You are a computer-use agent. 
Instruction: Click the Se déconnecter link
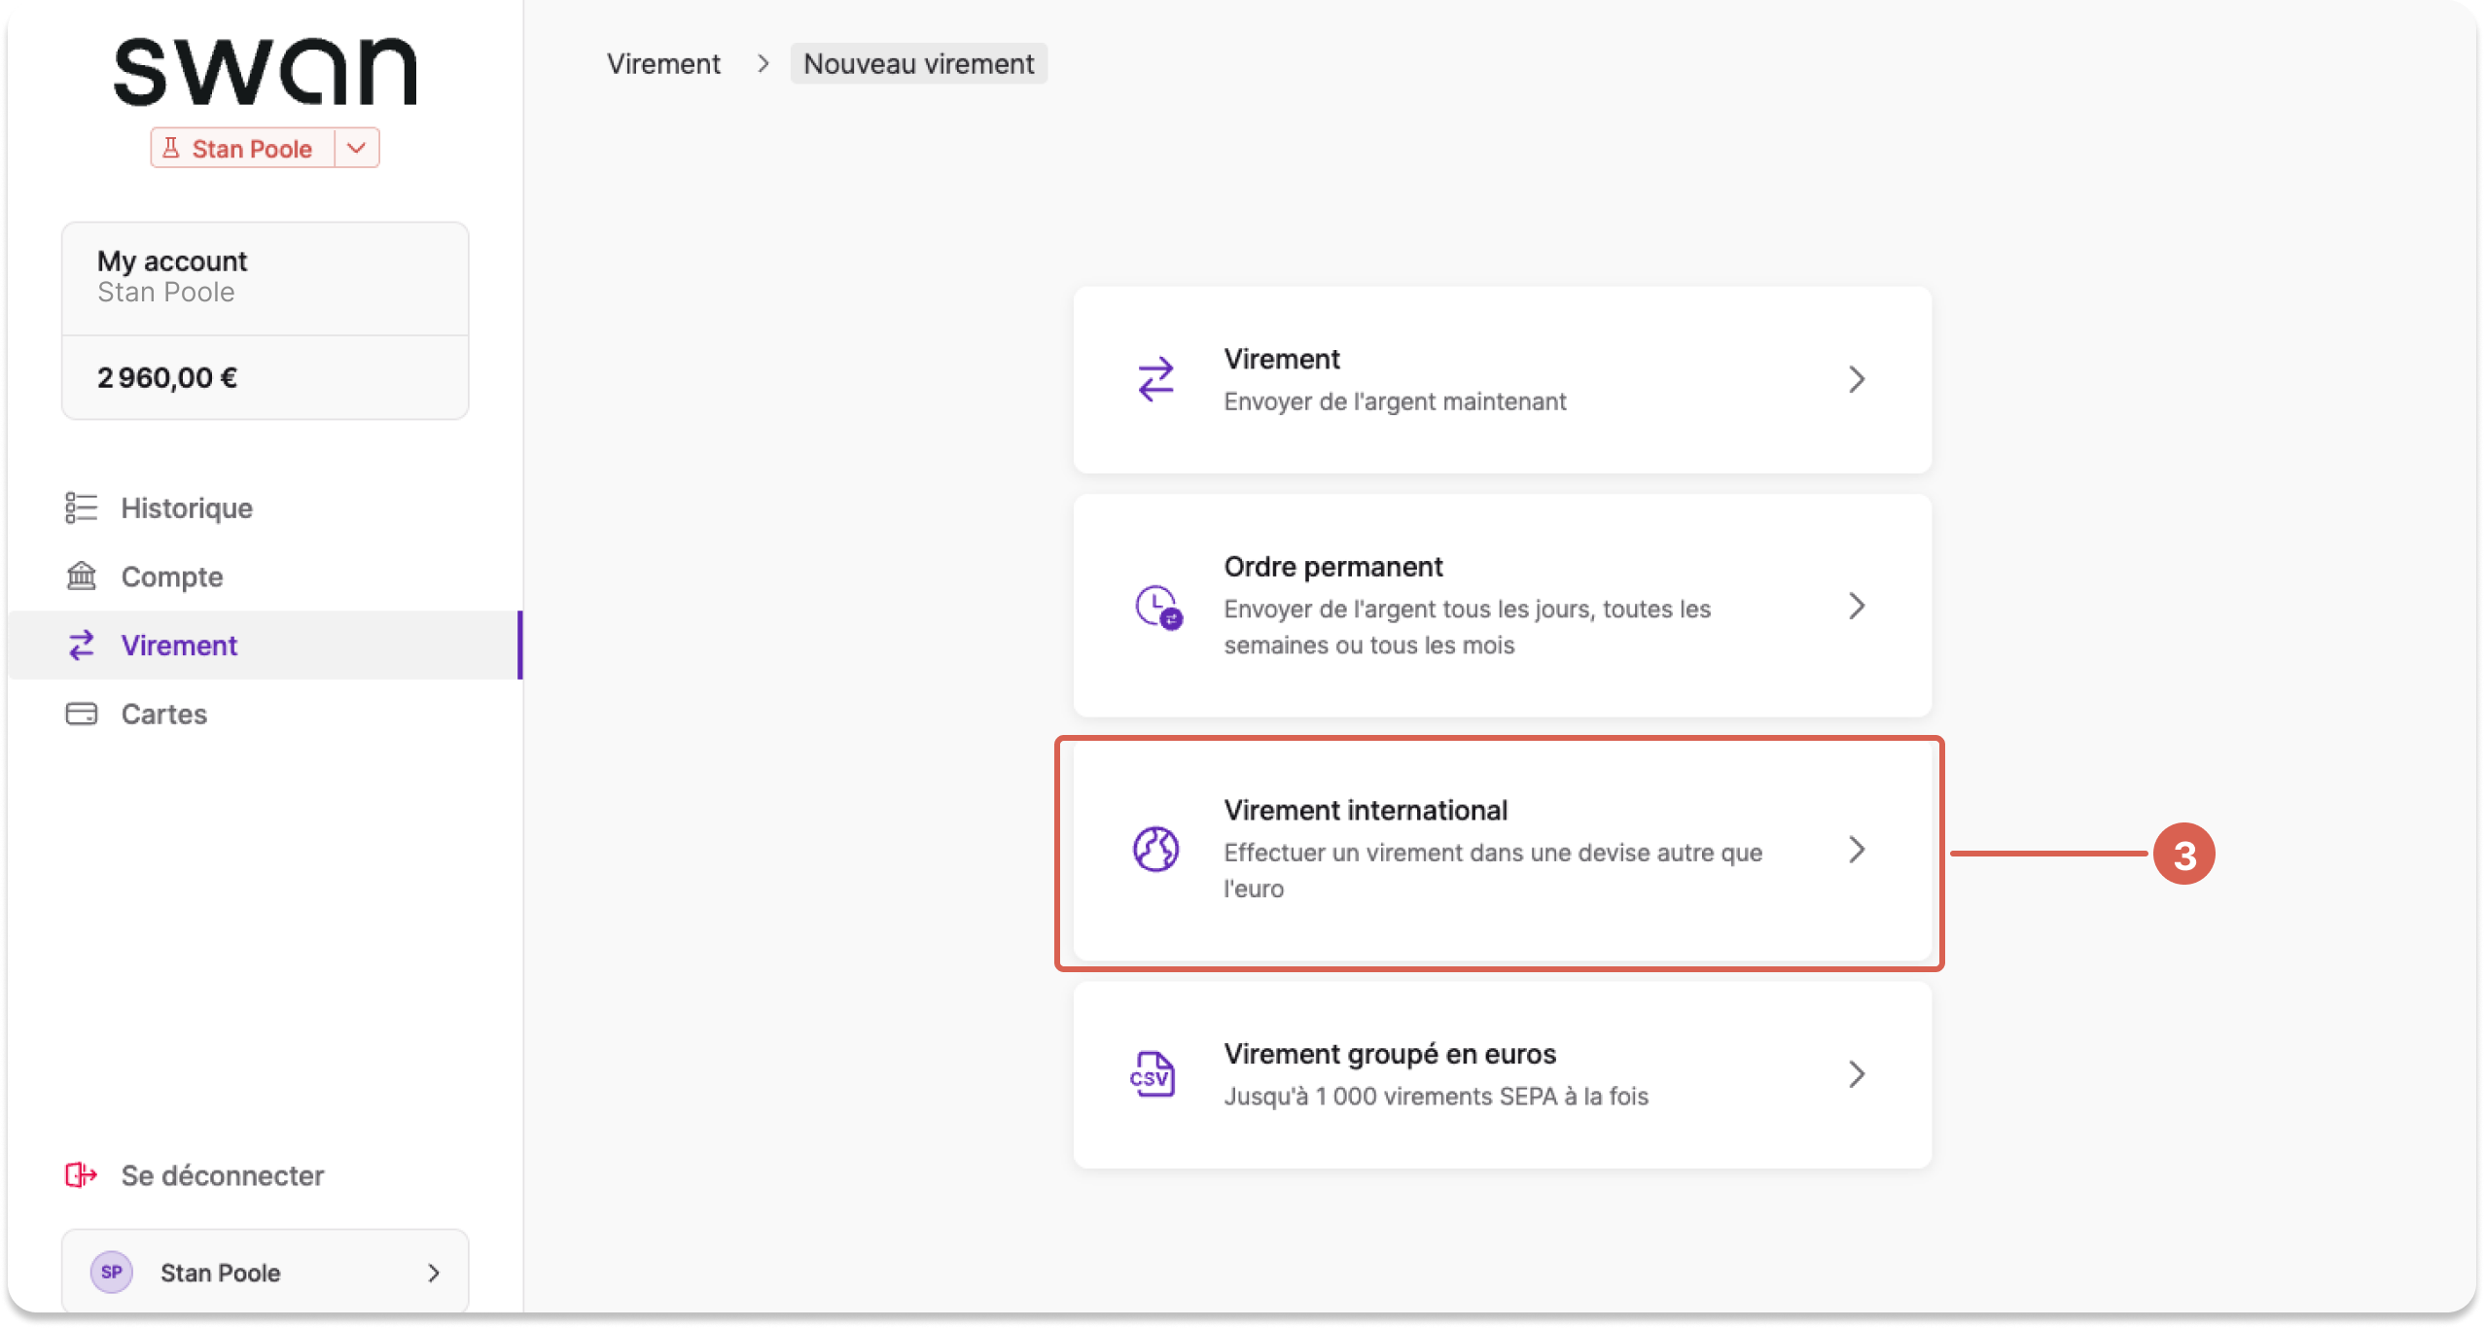pos(223,1175)
